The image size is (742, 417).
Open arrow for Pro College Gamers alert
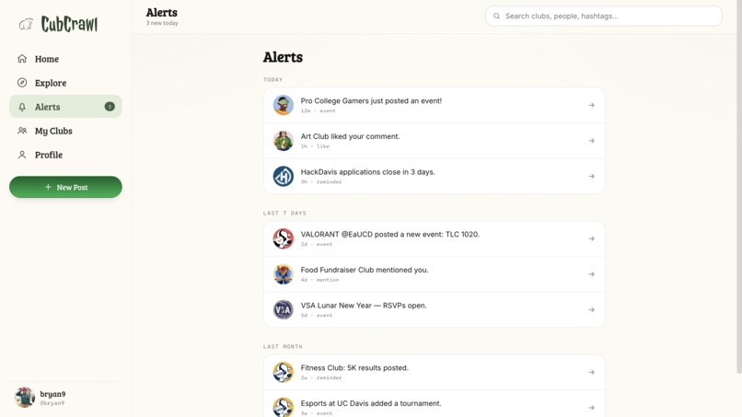591,105
